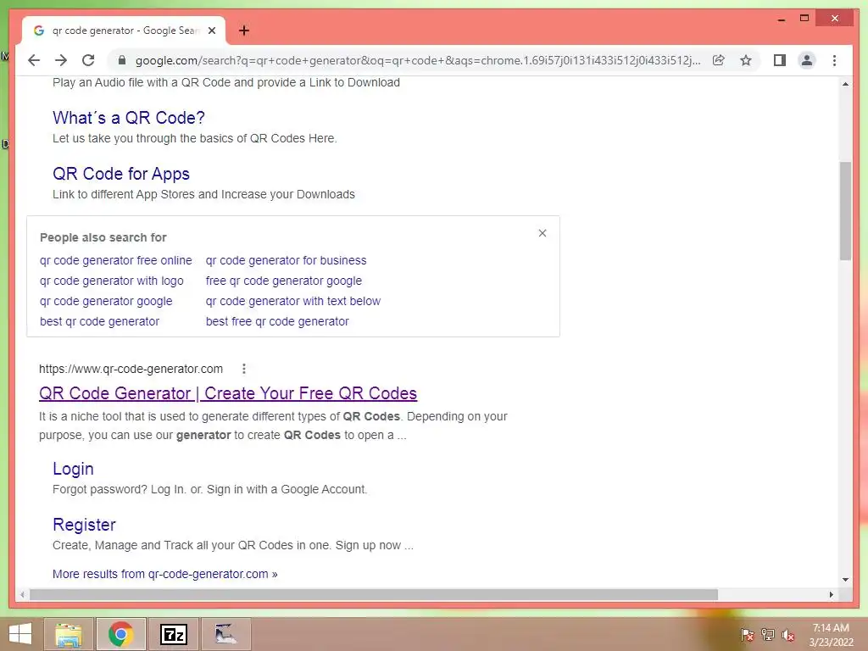Screen dimensions: 868x651
Task: Open the taskbar clock showing 7:14 AM
Action: tap(831, 634)
